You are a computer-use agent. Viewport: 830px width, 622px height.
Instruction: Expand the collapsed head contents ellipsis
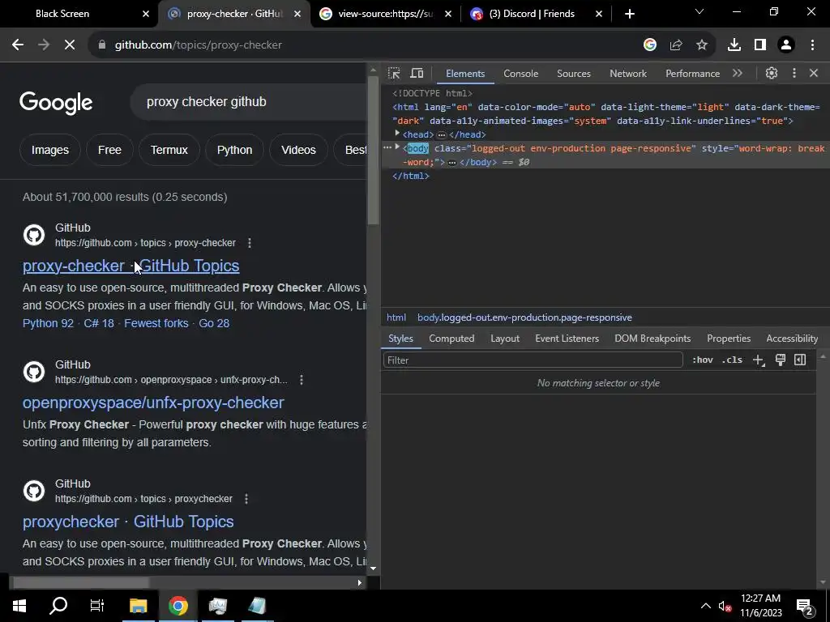(x=442, y=135)
